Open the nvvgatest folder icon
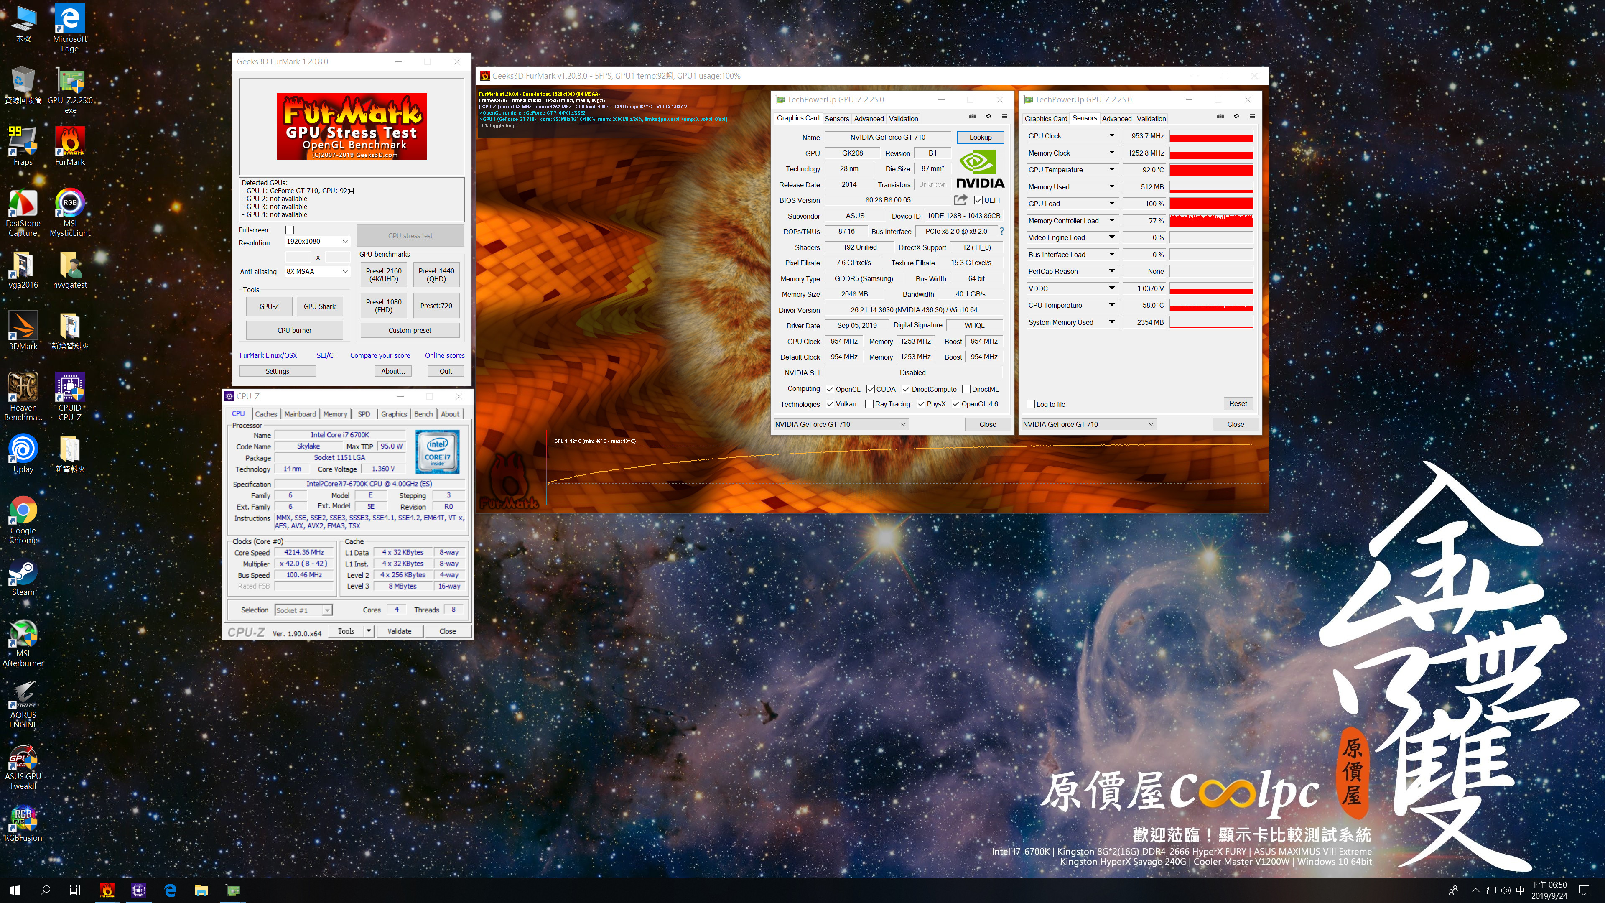Screen dimensions: 1605x903 (x=70, y=269)
